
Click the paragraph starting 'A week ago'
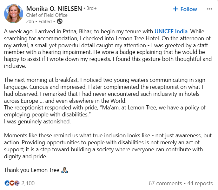tap(108, 49)
